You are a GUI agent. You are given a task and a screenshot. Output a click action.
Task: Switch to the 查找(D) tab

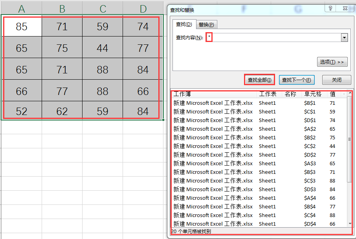click(x=184, y=24)
